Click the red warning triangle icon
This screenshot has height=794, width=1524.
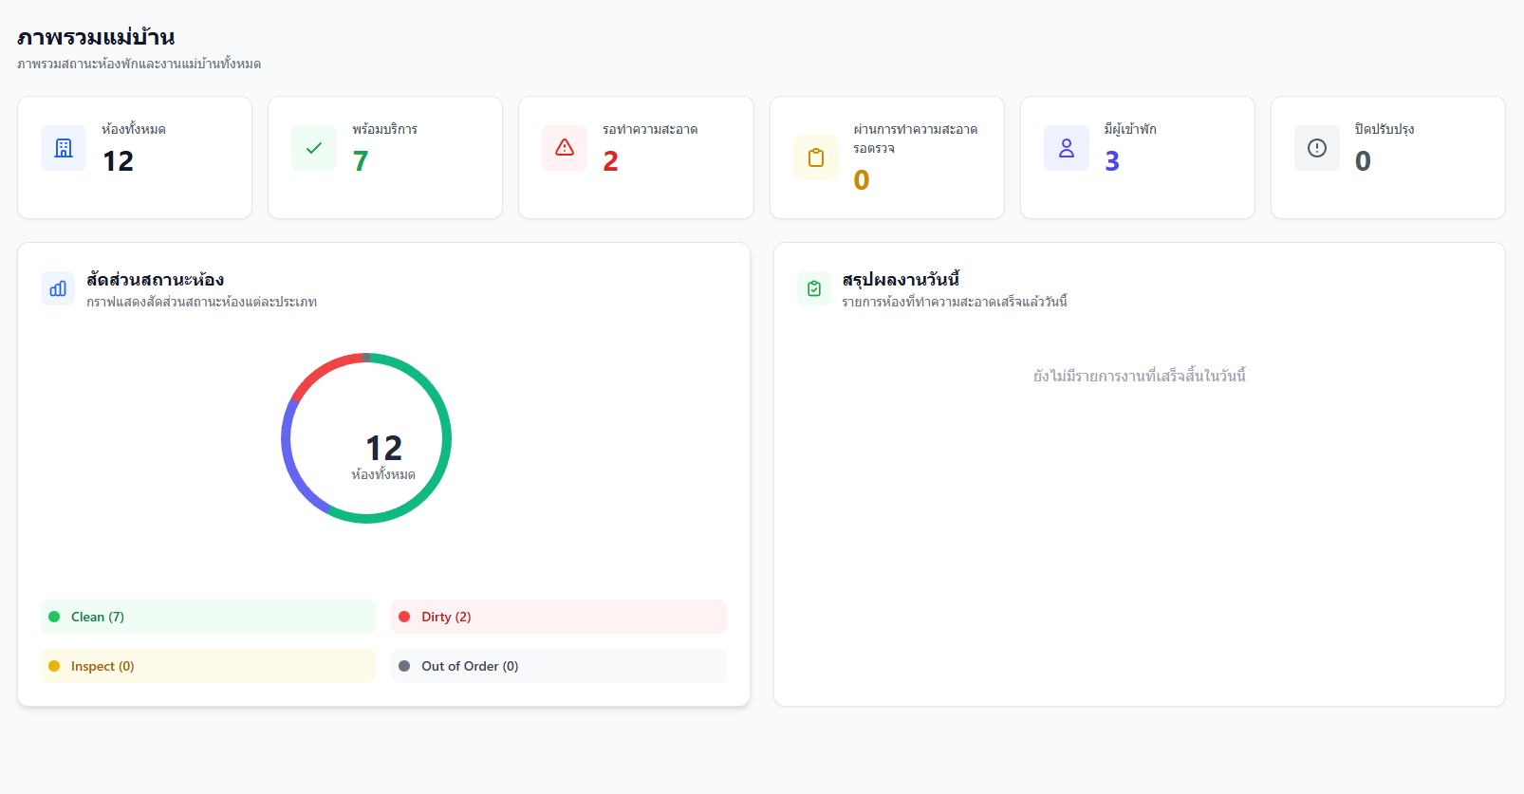click(565, 148)
